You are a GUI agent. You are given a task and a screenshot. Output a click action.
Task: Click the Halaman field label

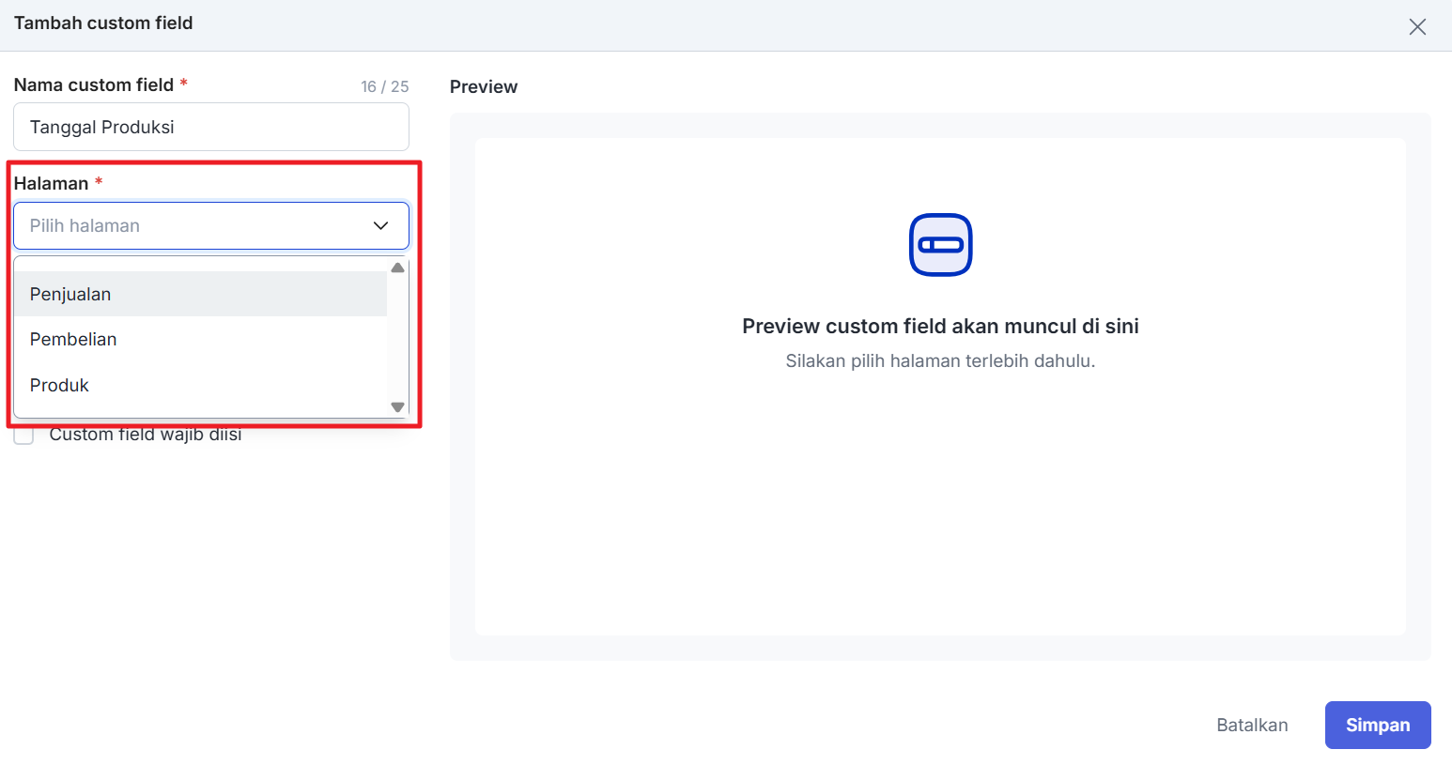[52, 183]
